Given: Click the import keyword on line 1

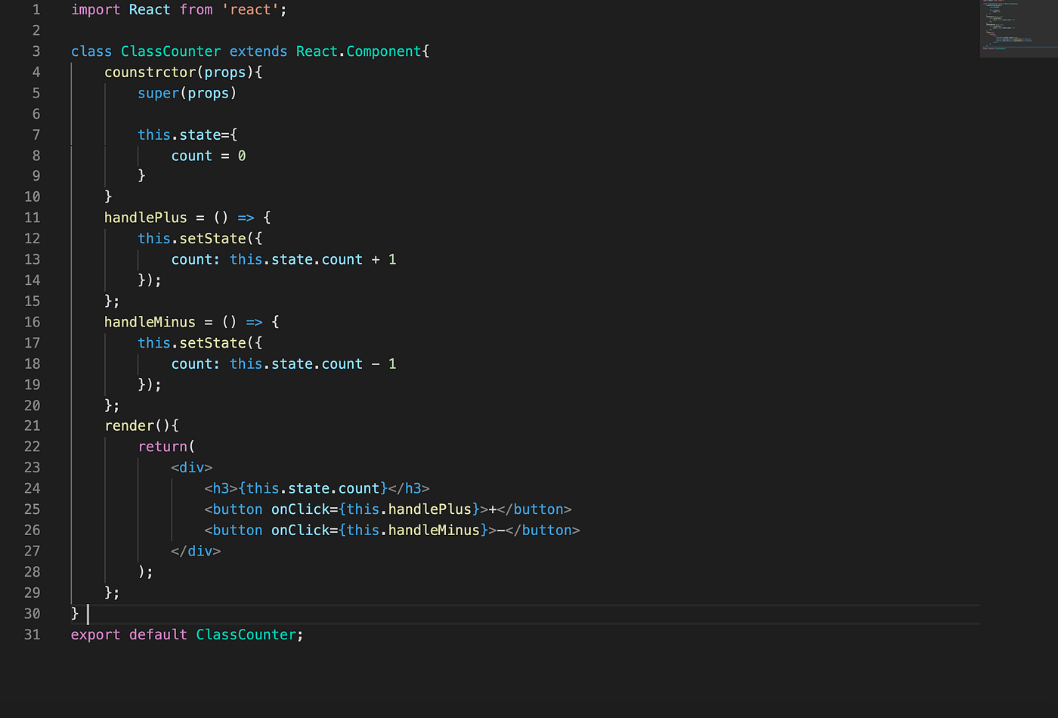Looking at the screenshot, I should [95, 9].
